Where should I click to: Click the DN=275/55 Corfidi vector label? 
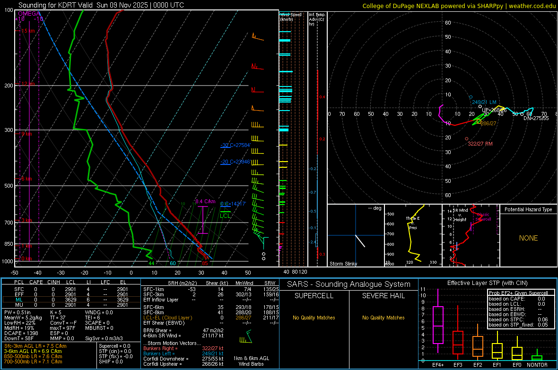click(x=536, y=118)
